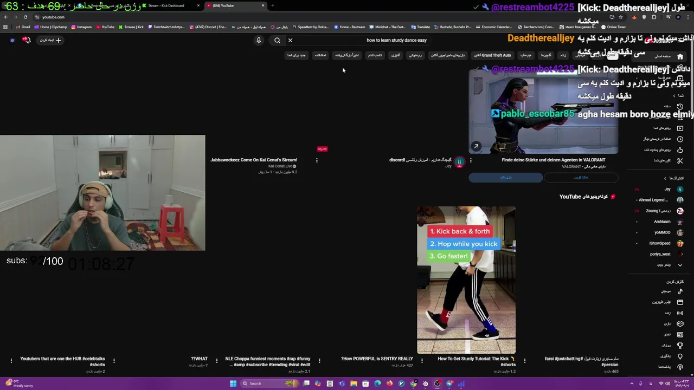Open the external link arrow on VALORANT ad
The image size is (694, 390).
point(476,146)
